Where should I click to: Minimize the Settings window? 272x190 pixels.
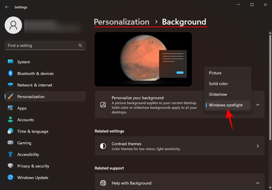click(239, 5)
